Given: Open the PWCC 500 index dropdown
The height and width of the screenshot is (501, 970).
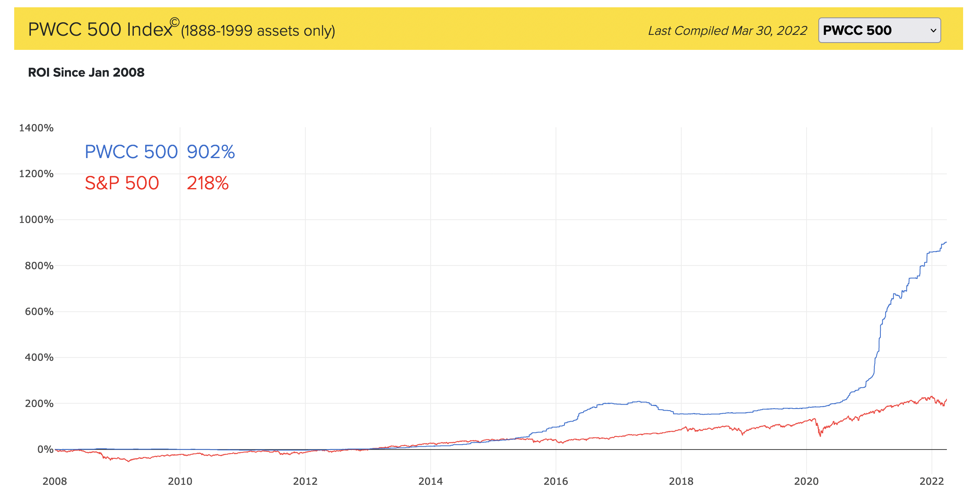Looking at the screenshot, I should [879, 30].
